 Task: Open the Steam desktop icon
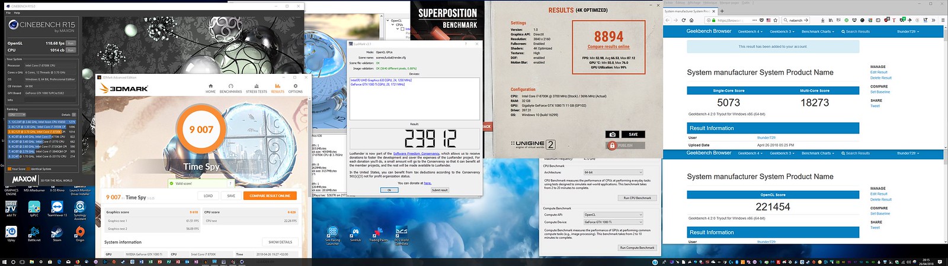tap(57, 233)
